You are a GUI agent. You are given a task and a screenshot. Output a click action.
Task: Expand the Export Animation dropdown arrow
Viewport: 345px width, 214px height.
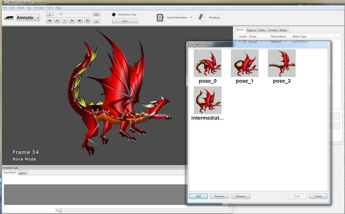point(191,18)
